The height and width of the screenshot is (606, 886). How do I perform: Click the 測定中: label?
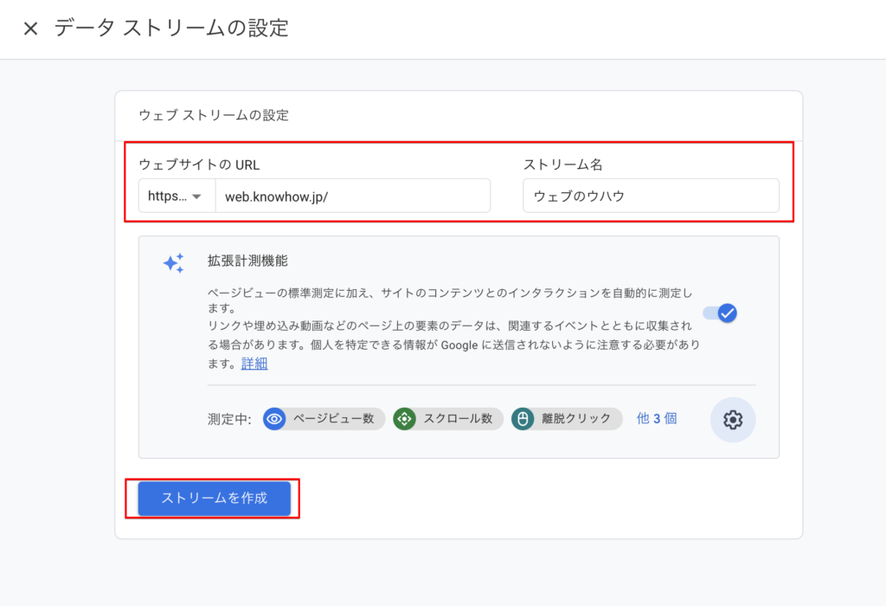229,419
